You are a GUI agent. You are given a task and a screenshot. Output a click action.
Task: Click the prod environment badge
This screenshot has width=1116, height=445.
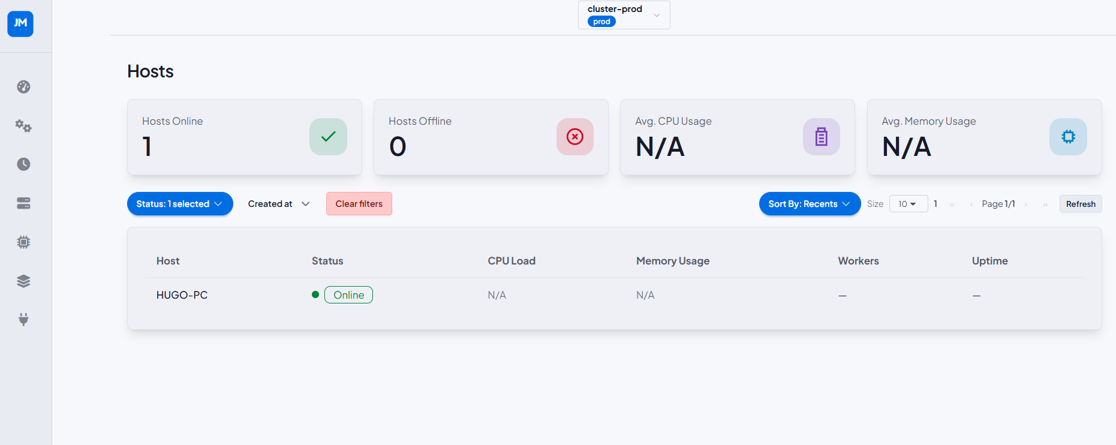point(601,22)
